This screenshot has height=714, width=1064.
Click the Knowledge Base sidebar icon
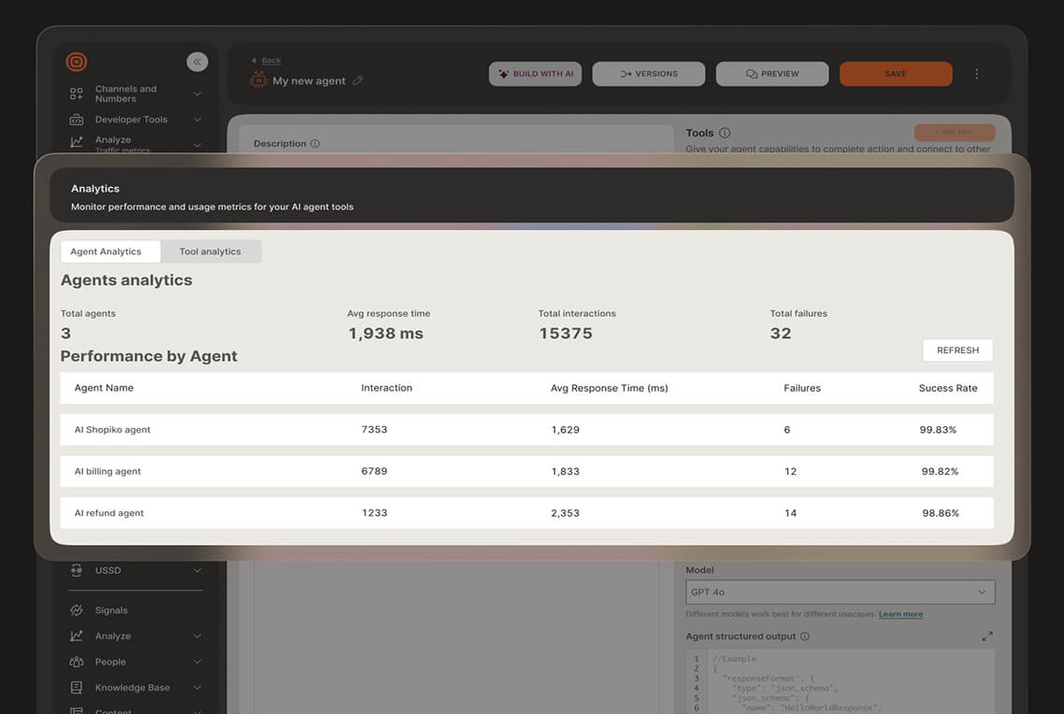pyautogui.click(x=77, y=688)
